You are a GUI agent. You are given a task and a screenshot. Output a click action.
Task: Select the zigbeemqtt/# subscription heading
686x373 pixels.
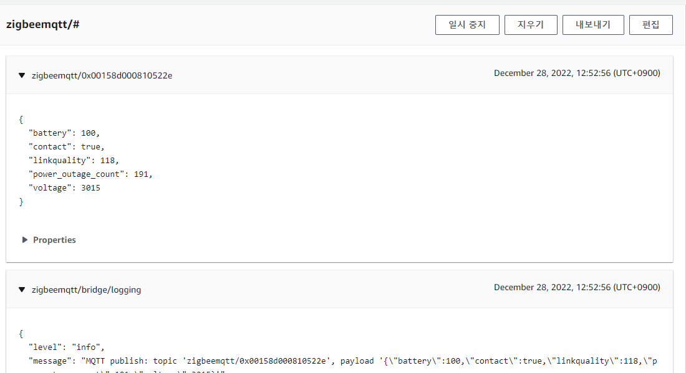click(43, 24)
